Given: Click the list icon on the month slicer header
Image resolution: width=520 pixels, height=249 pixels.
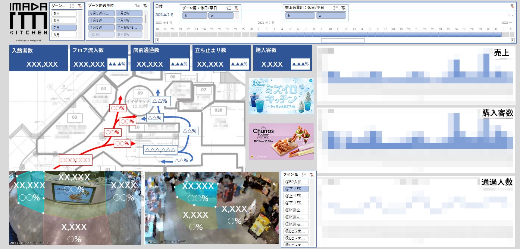Looking at the screenshot, I should [72, 6].
